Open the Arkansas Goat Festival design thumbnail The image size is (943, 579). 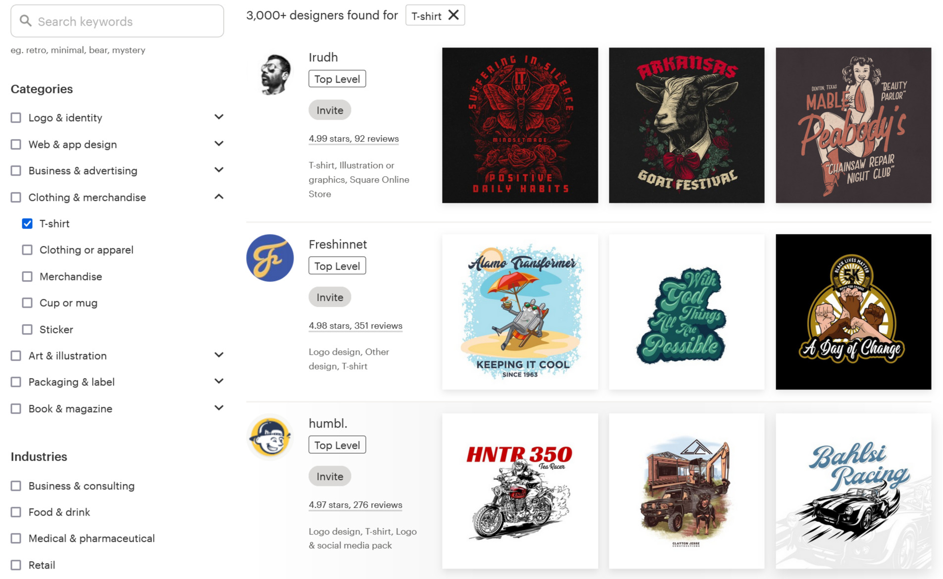686,125
